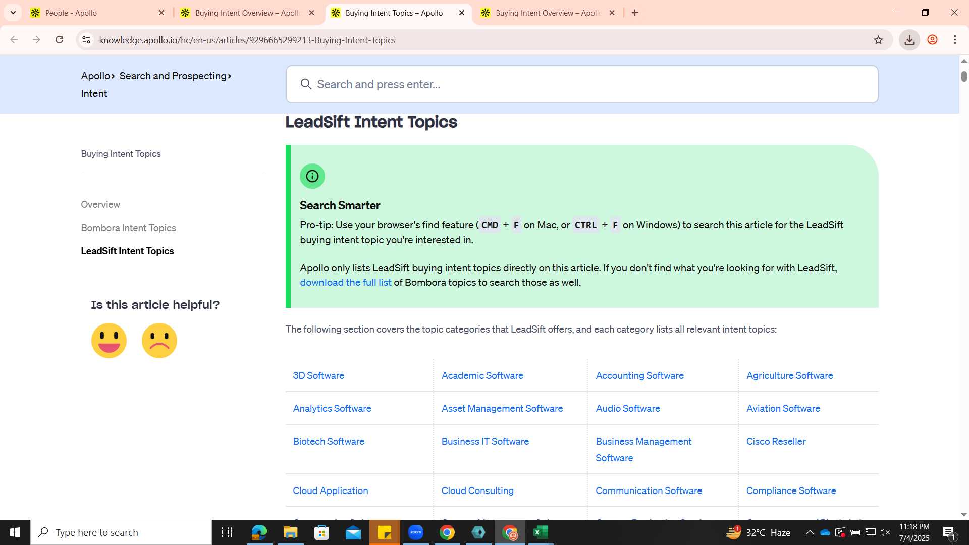The height and width of the screenshot is (545, 969).
Task: Open the Academic Software link
Action: tap(482, 375)
